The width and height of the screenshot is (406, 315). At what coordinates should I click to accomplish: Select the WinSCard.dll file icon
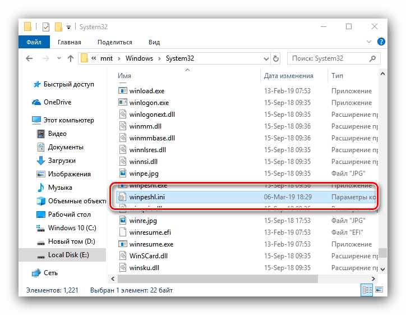pyautogui.click(x=123, y=256)
